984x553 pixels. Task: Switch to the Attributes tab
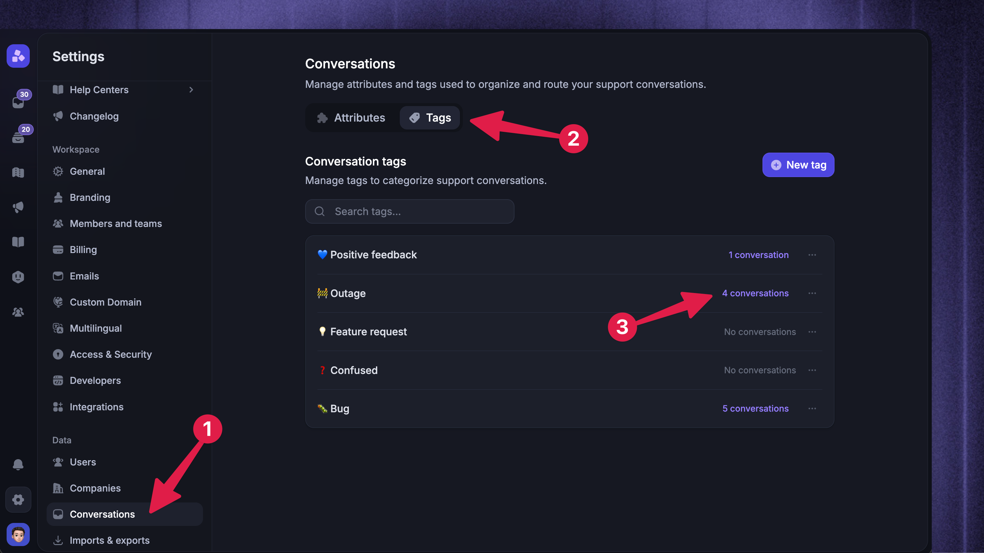[x=351, y=118]
